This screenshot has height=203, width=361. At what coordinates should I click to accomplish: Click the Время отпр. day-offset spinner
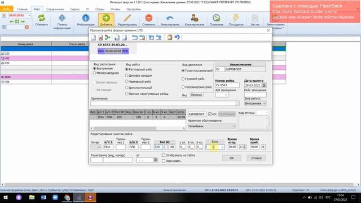pyautogui.click(x=244, y=147)
